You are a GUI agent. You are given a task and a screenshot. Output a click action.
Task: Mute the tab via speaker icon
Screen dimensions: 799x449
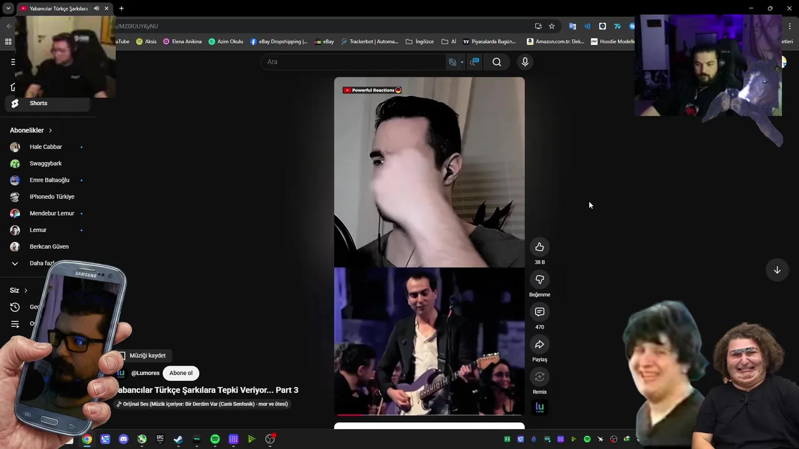96,8
